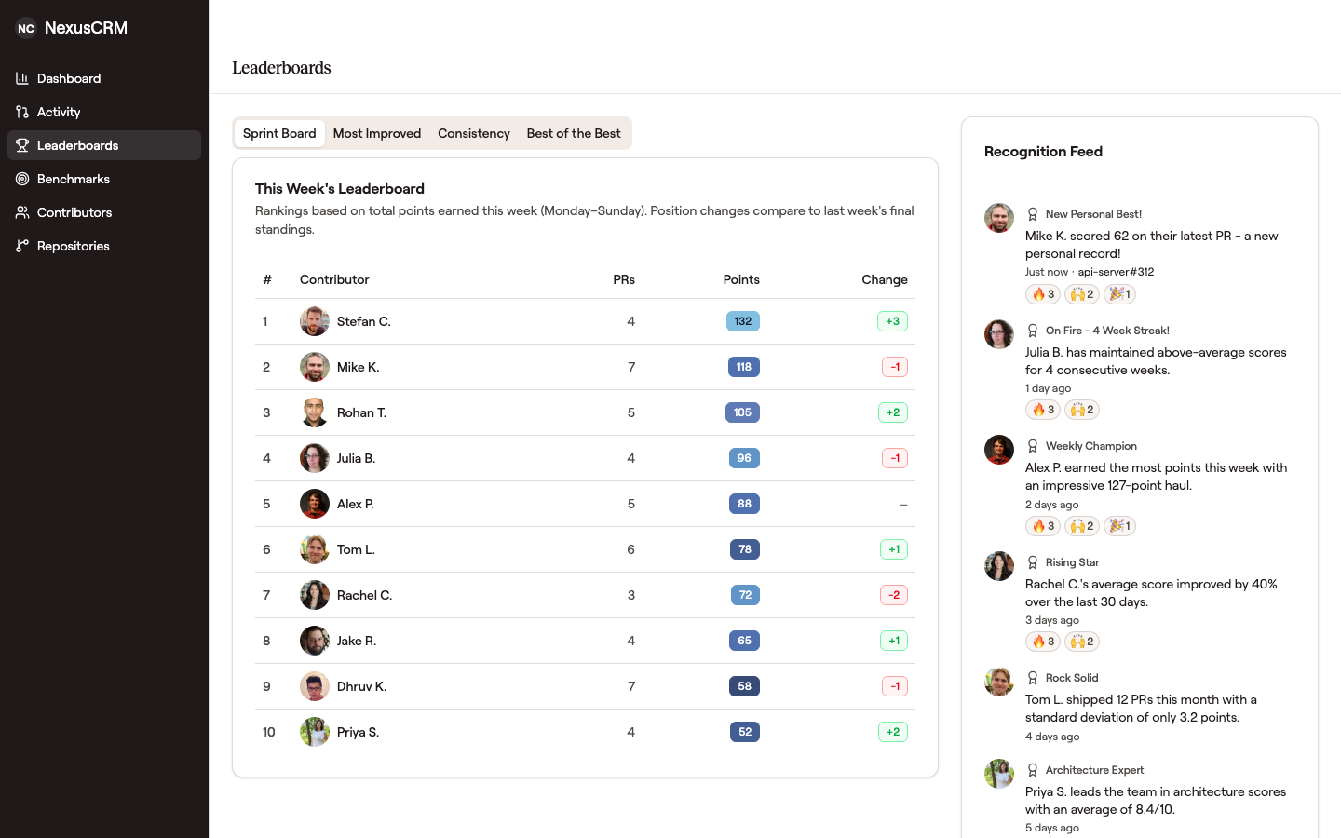This screenshot has height=838, width=1341.
Task: Click the Dashboard chart icon in sidebar
Action: pyautogui.click(x=22, y=78)
